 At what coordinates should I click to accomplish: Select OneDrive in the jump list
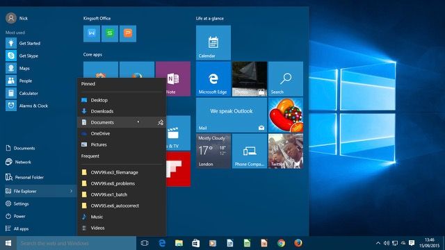(122, 133)
